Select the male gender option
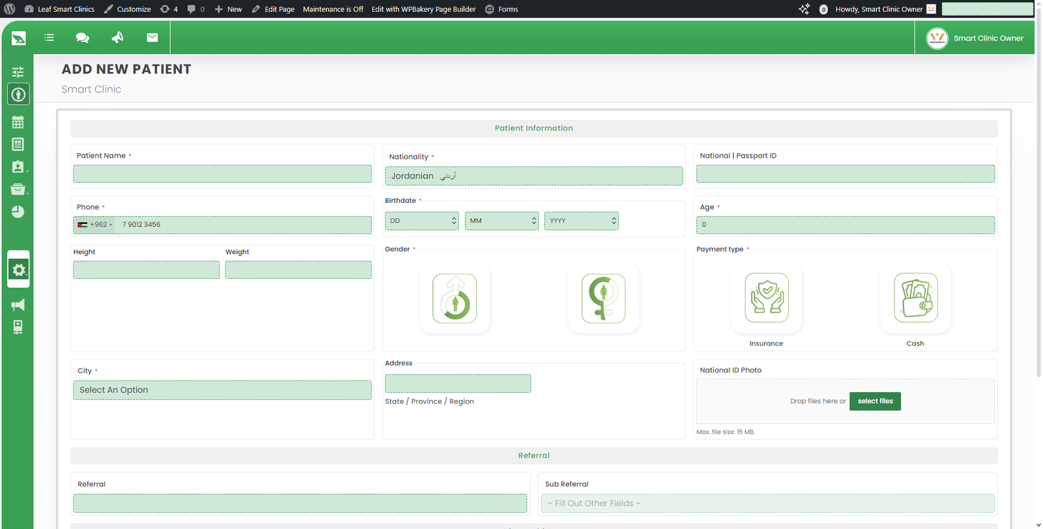This screenshot has height=529, width=1043. click(454, 298)
